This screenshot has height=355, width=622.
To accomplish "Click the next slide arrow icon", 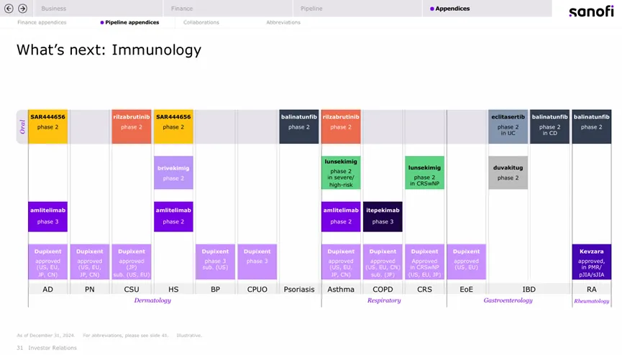I will pyautogui.click(x=22, y=9).
